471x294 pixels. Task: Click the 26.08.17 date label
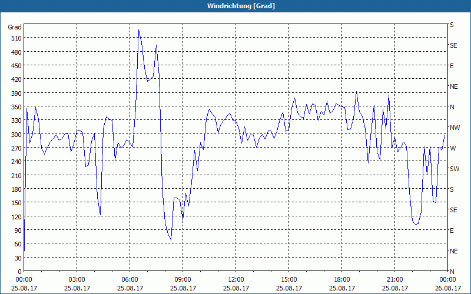tap(447, 288)
